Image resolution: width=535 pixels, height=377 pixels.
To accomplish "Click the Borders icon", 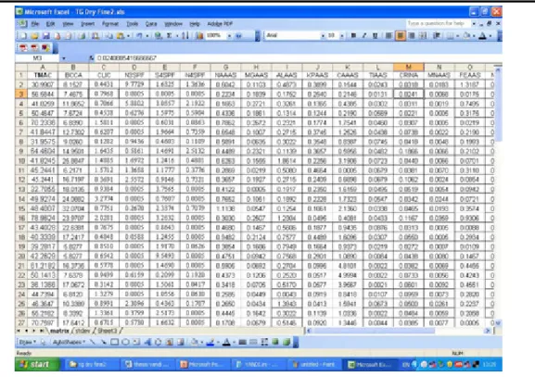I will [450, 35].
